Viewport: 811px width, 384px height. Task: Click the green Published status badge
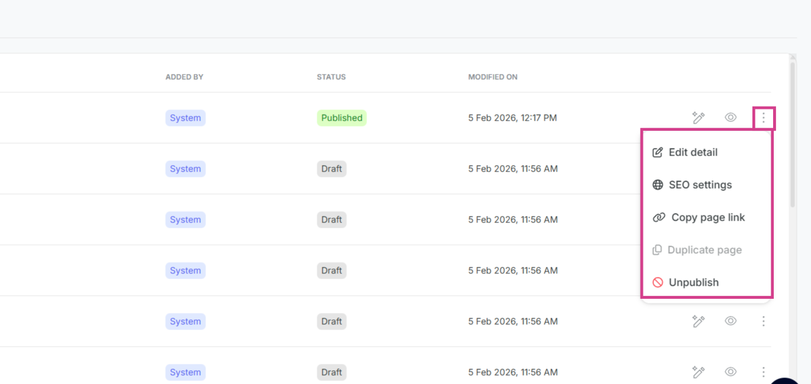tap(342, 118)
